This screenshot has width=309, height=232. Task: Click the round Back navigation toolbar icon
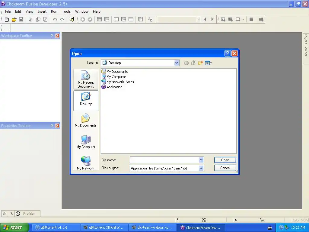[x=83, y=19]
